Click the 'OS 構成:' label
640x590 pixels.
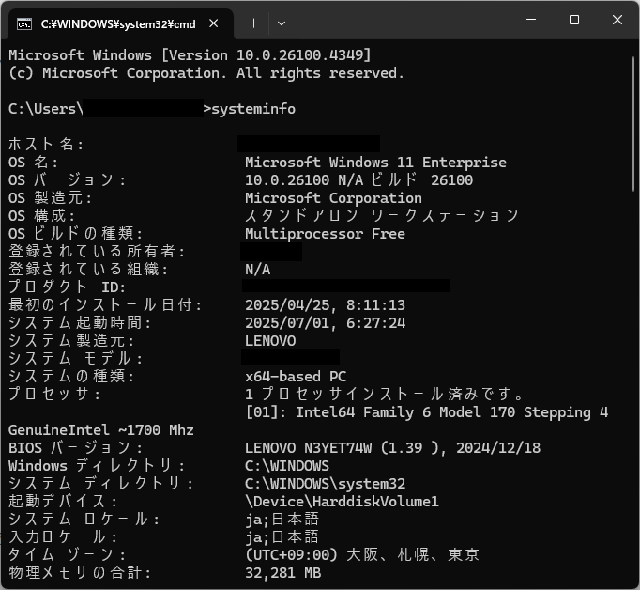tap(41, 216)
